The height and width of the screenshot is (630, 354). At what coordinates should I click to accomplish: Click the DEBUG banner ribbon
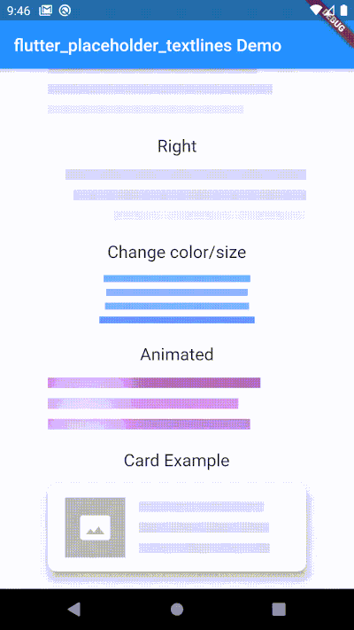pos(333,19)
